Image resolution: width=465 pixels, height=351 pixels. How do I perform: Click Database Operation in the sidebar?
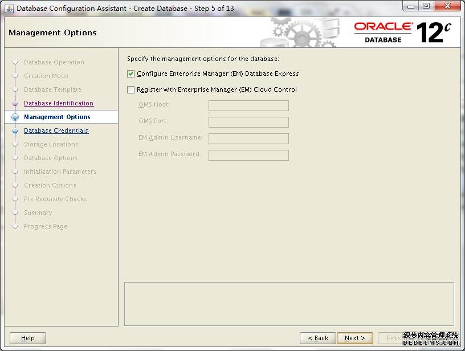(x=54, y=62)
